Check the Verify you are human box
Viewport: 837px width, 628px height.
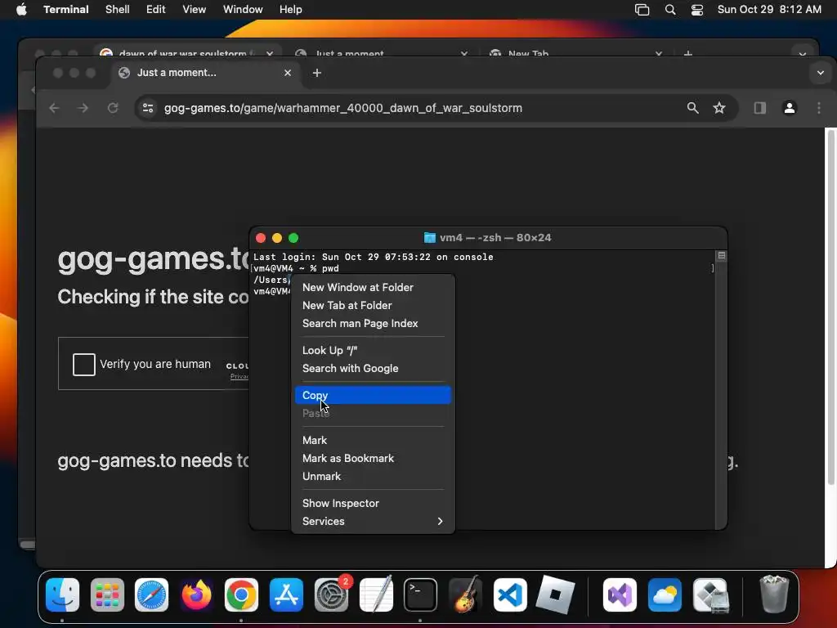pyautogui.click(x=84, y=365)
